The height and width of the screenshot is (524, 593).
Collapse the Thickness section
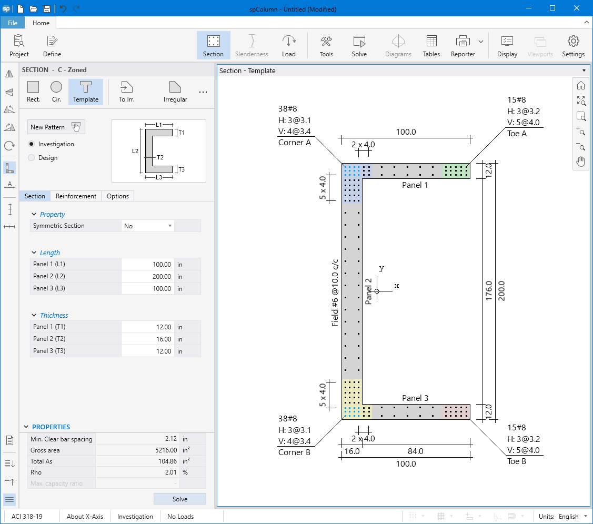pyautogui.click(x=34, y=315)
